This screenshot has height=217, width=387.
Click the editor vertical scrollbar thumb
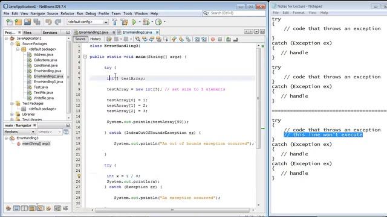point(258,98)
